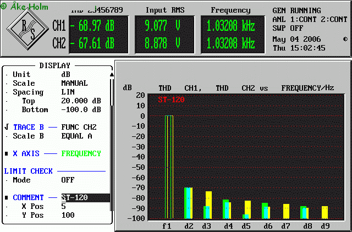Select the COMMENT section label

coord(28,198)
